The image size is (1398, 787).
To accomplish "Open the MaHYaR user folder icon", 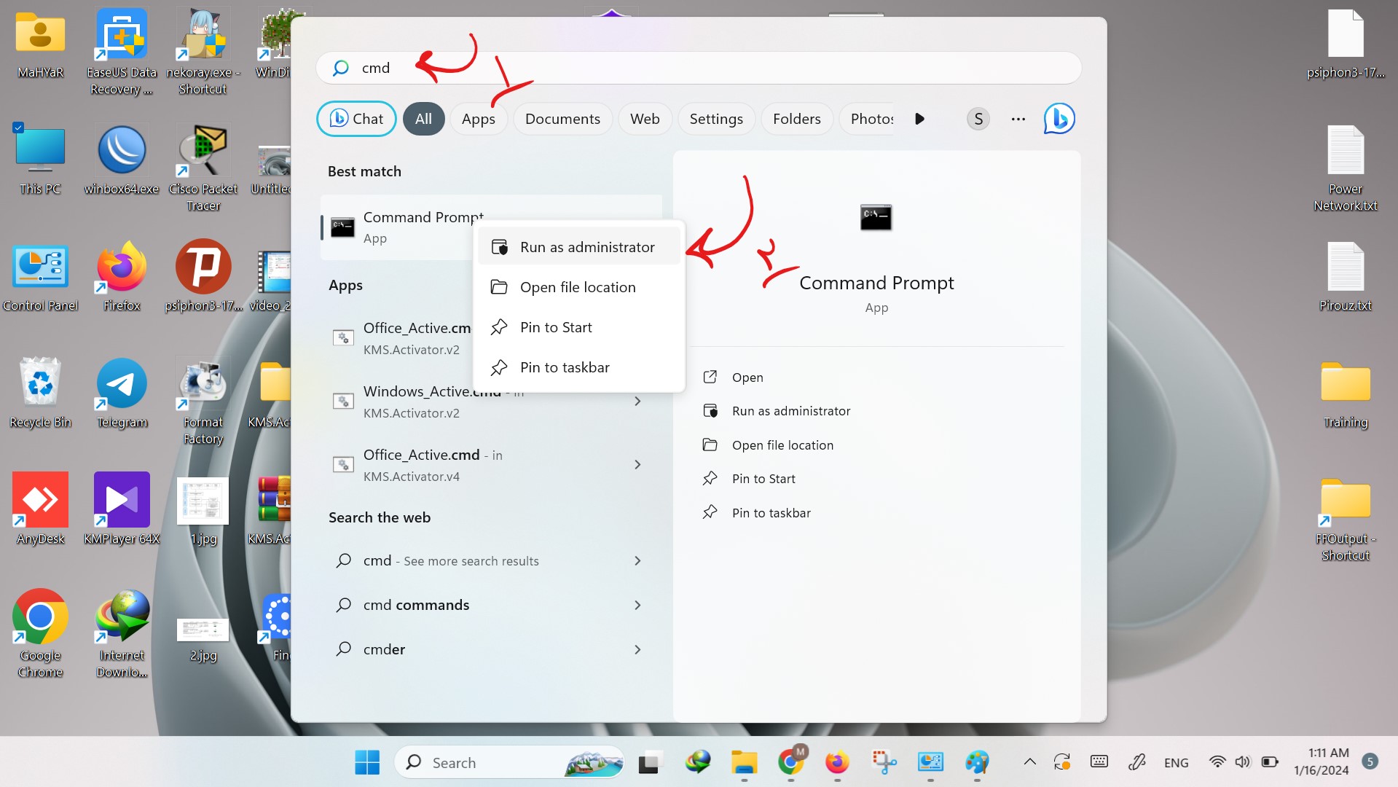I will (40, 44).
